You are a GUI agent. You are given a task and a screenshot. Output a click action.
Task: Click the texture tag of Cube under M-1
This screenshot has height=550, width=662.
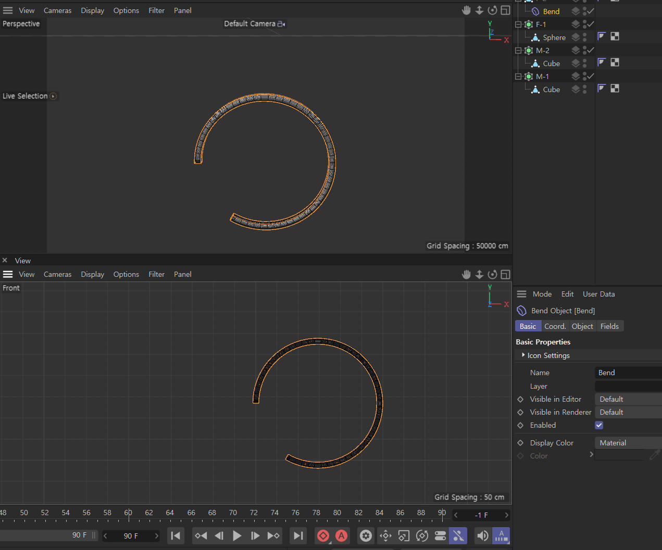615,88
